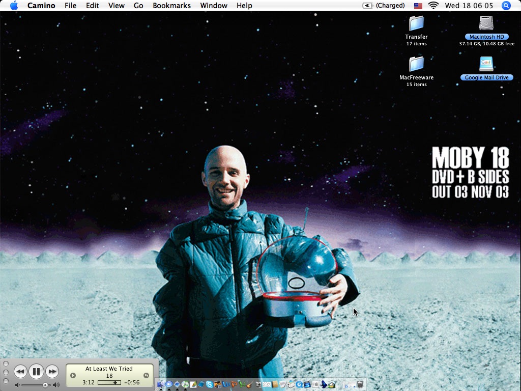Open QuickTime Player from the Dock
The width and height of the screenshot is (521, 391).
(299, 384)
